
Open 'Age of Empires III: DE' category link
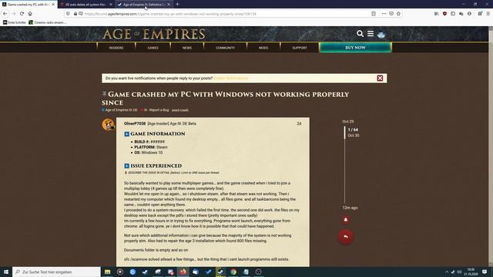click(119, 110)
